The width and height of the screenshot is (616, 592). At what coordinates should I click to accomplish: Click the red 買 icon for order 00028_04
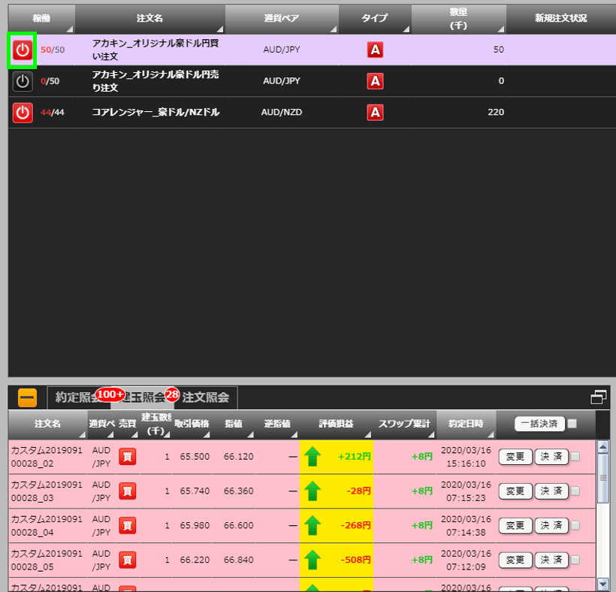coord(128,525)
